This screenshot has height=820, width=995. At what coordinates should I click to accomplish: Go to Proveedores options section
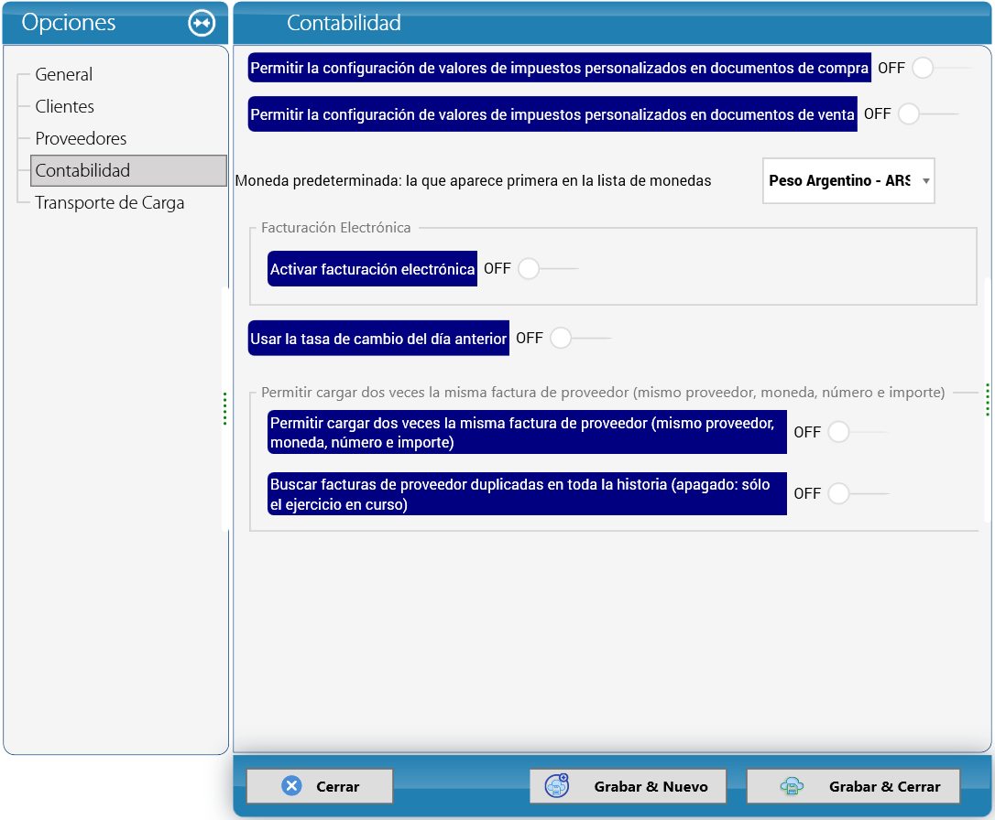[x=81, y=139]
